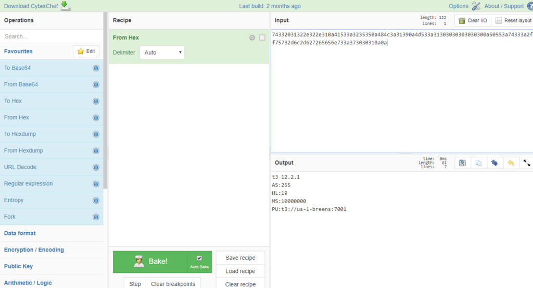Show info for From Base64 operation
The width and height of the screenshot is (533, 288).
[x=96, y=85]
